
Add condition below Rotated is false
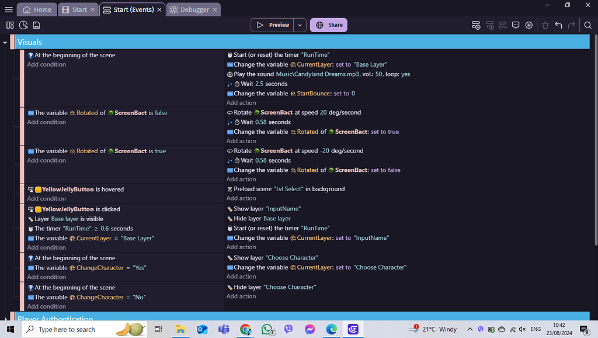coord(47,122)
